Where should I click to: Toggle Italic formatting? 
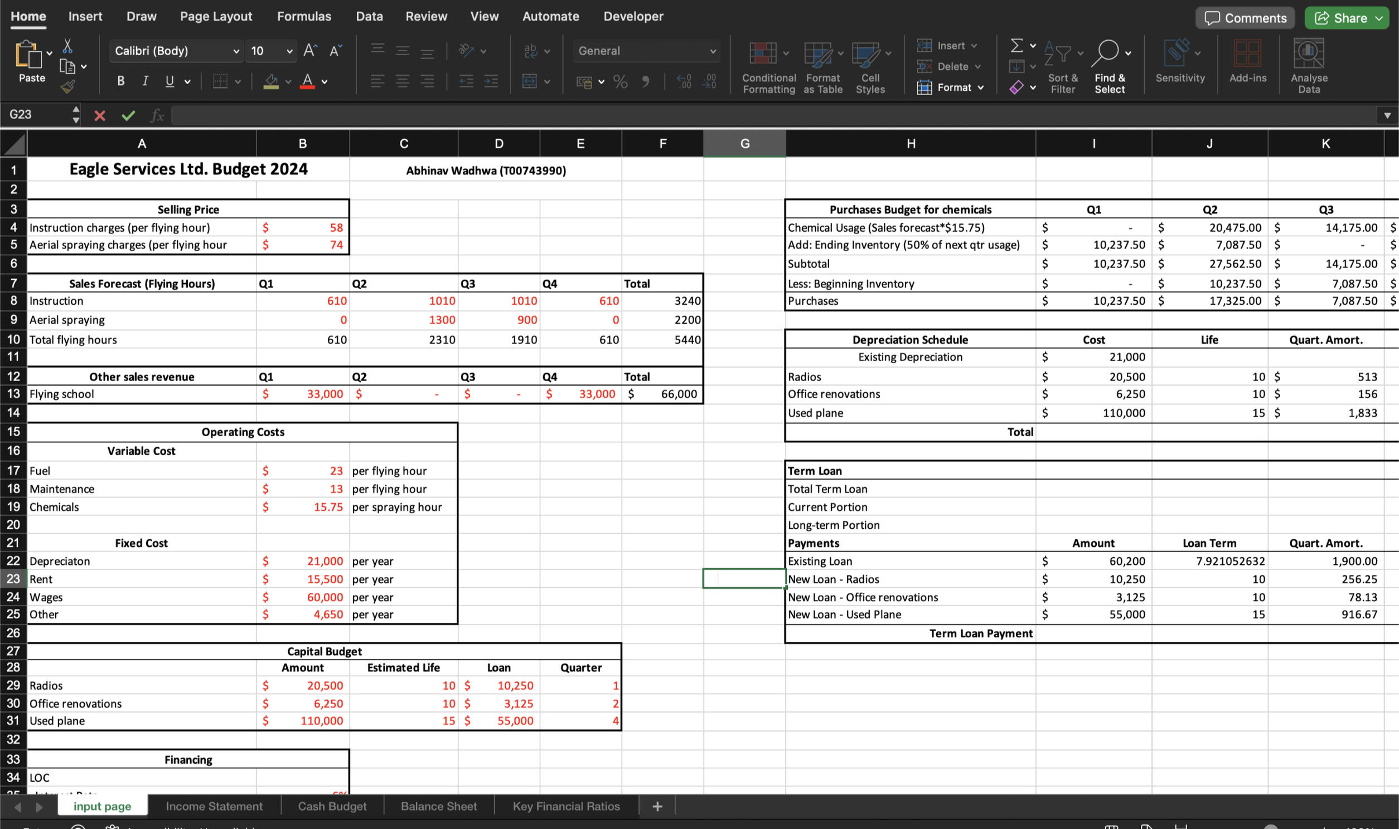point(146,81)
